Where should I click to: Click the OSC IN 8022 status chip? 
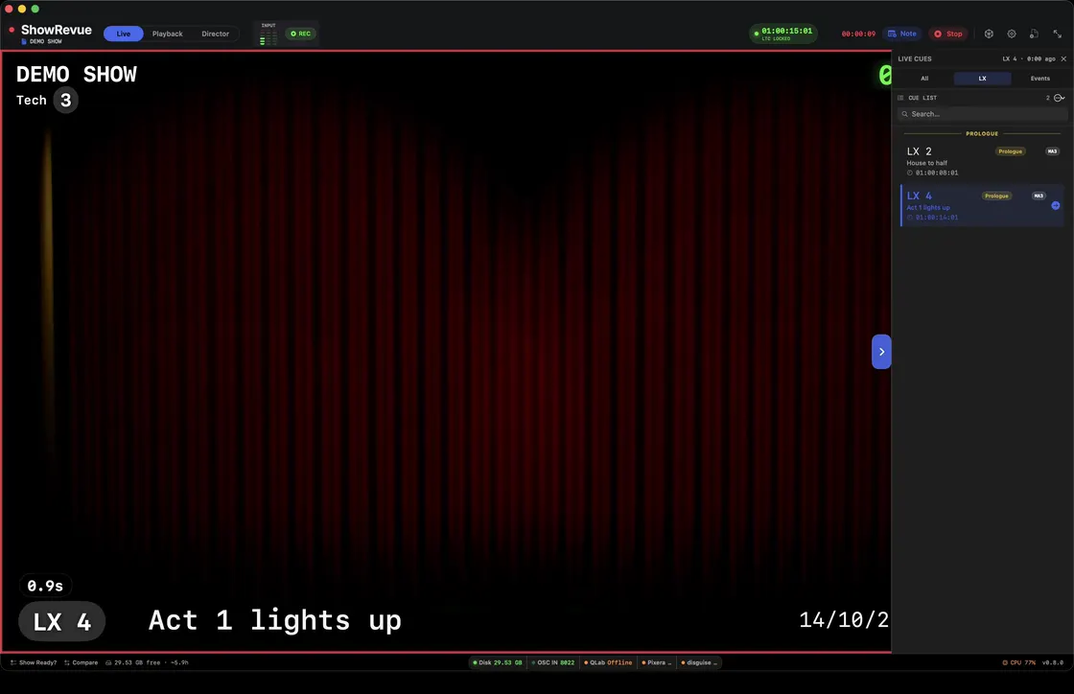pyautogui.click(x=553, y=662)
